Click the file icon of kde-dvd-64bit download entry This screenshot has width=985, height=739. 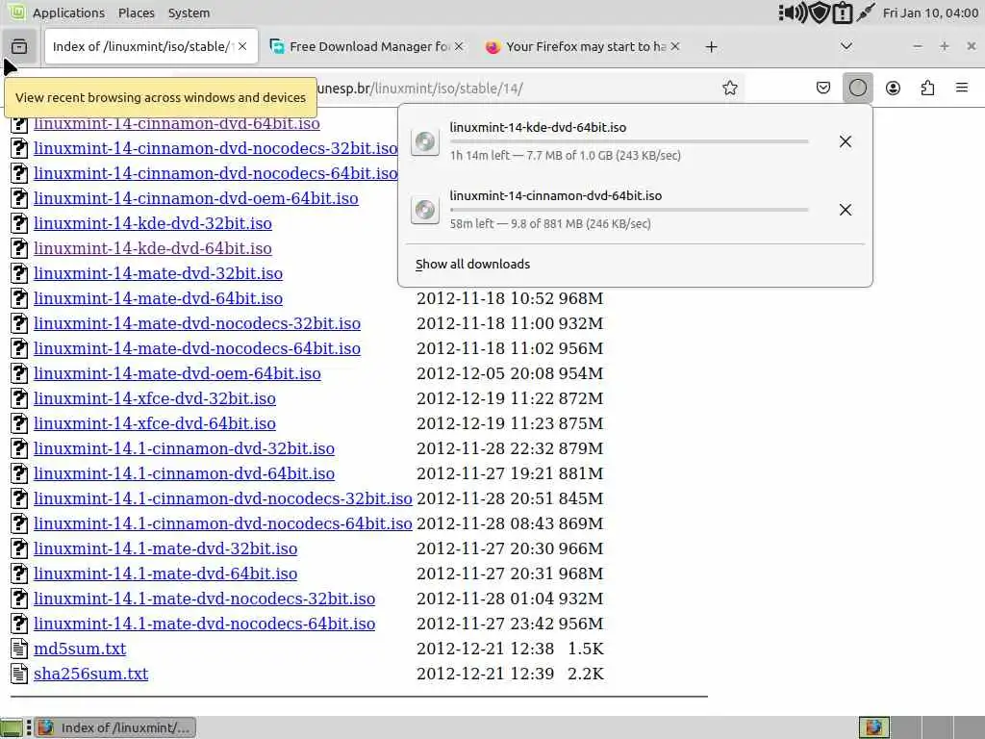pos(424,141)
